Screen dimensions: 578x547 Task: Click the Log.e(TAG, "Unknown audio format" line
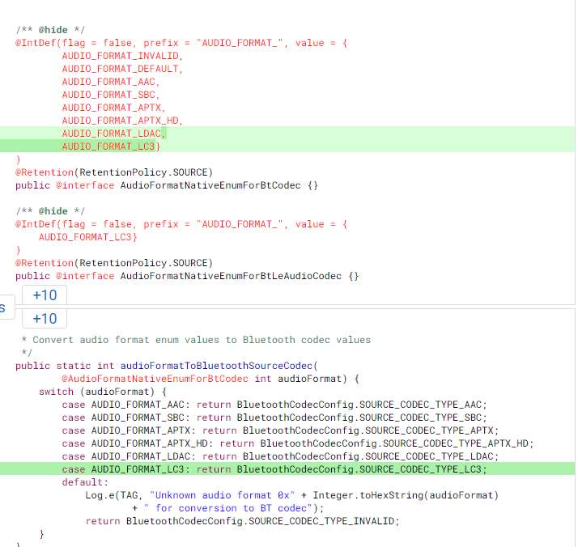click(291, 495)
